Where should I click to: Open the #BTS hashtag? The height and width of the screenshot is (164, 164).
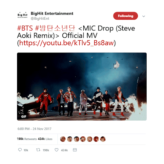(x=25, y=28)
